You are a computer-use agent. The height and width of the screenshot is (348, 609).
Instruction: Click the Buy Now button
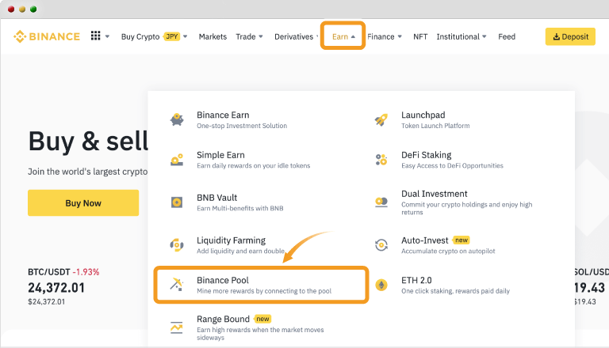coord(83,202)
